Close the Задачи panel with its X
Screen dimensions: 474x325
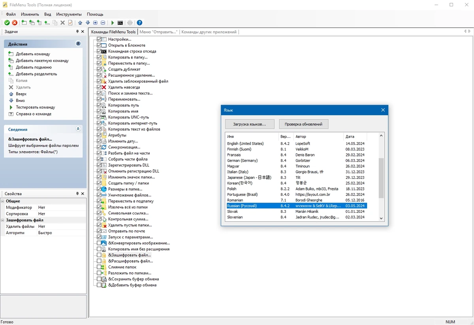coord(83,32)
